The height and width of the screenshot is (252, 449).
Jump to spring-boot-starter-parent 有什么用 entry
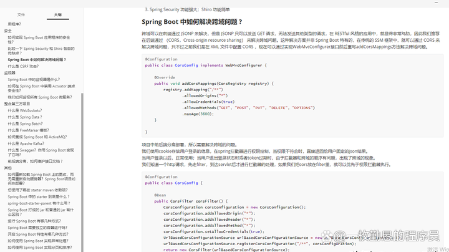(39, 203)
